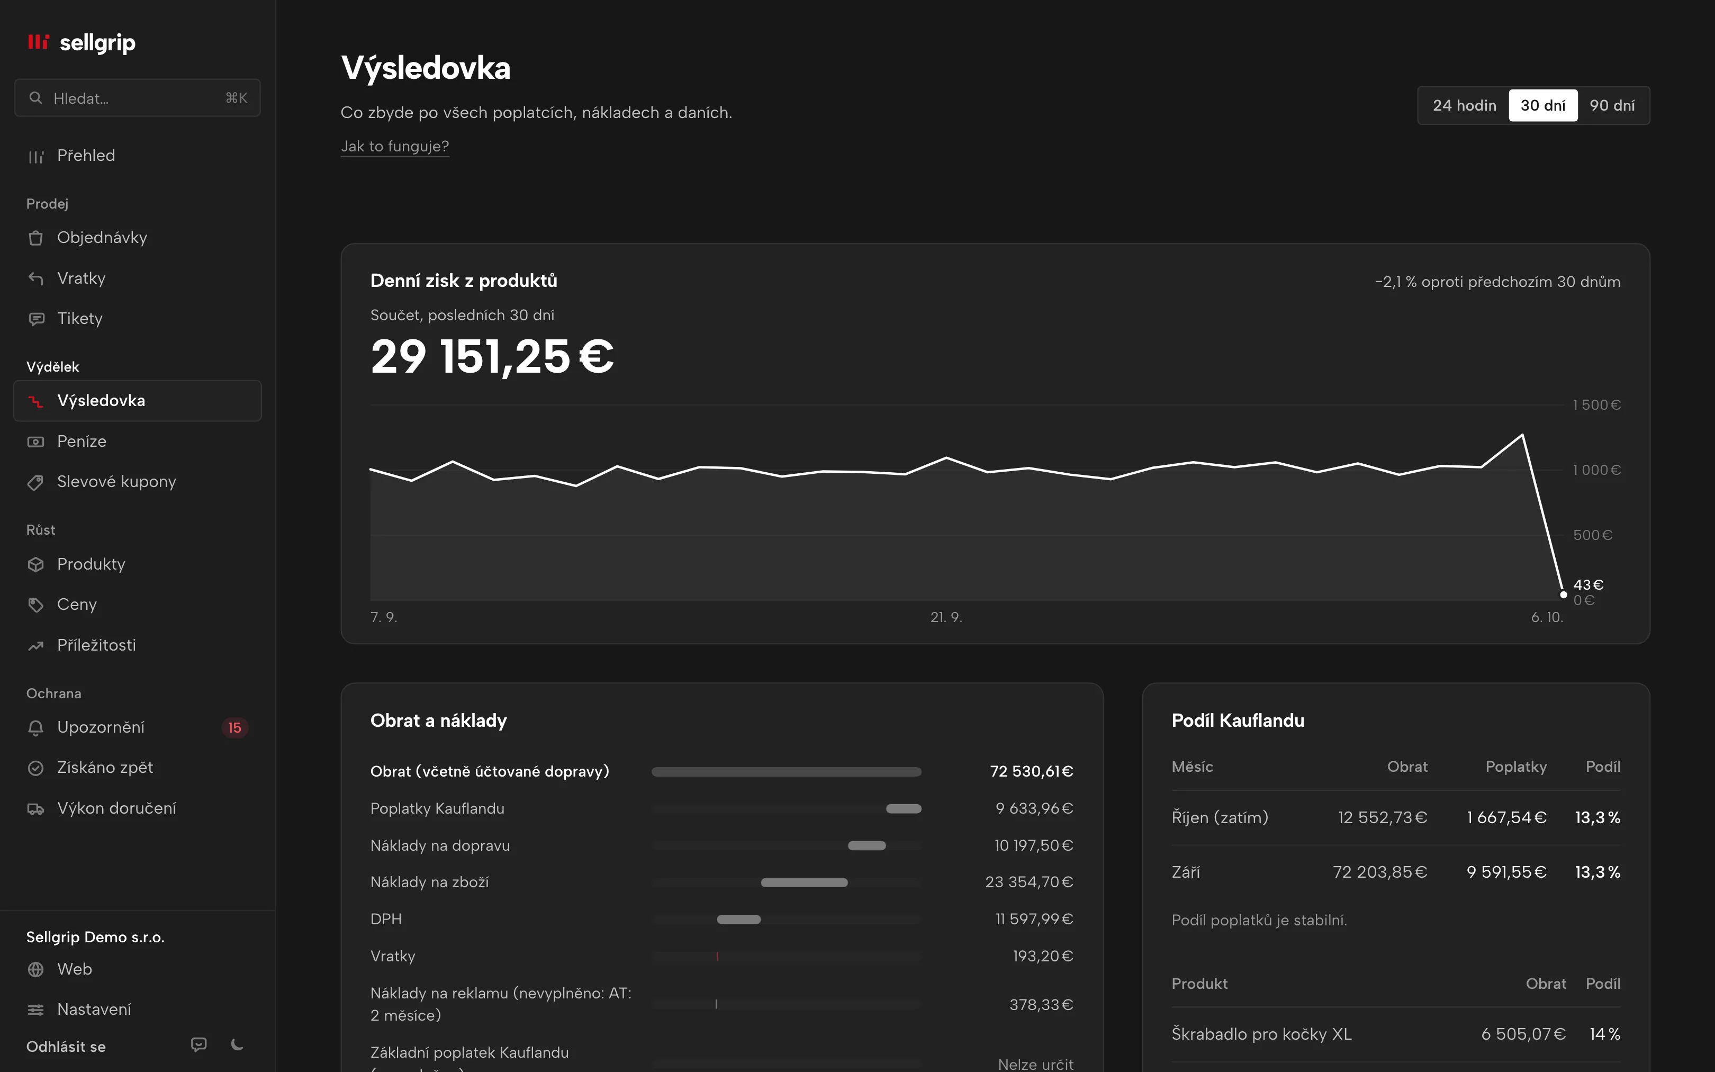Image resolution: width=1715 pixels, height=1072 pixels.
Task: Click the Náklady na zboží bar
Action: click(804, 882)
